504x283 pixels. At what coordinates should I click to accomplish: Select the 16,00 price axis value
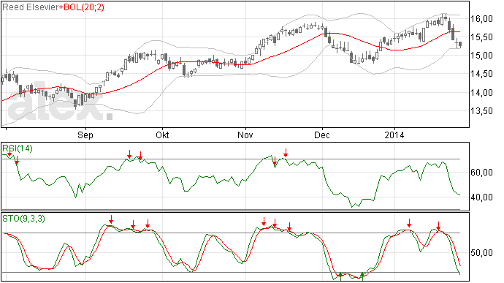tap(481, 19)
